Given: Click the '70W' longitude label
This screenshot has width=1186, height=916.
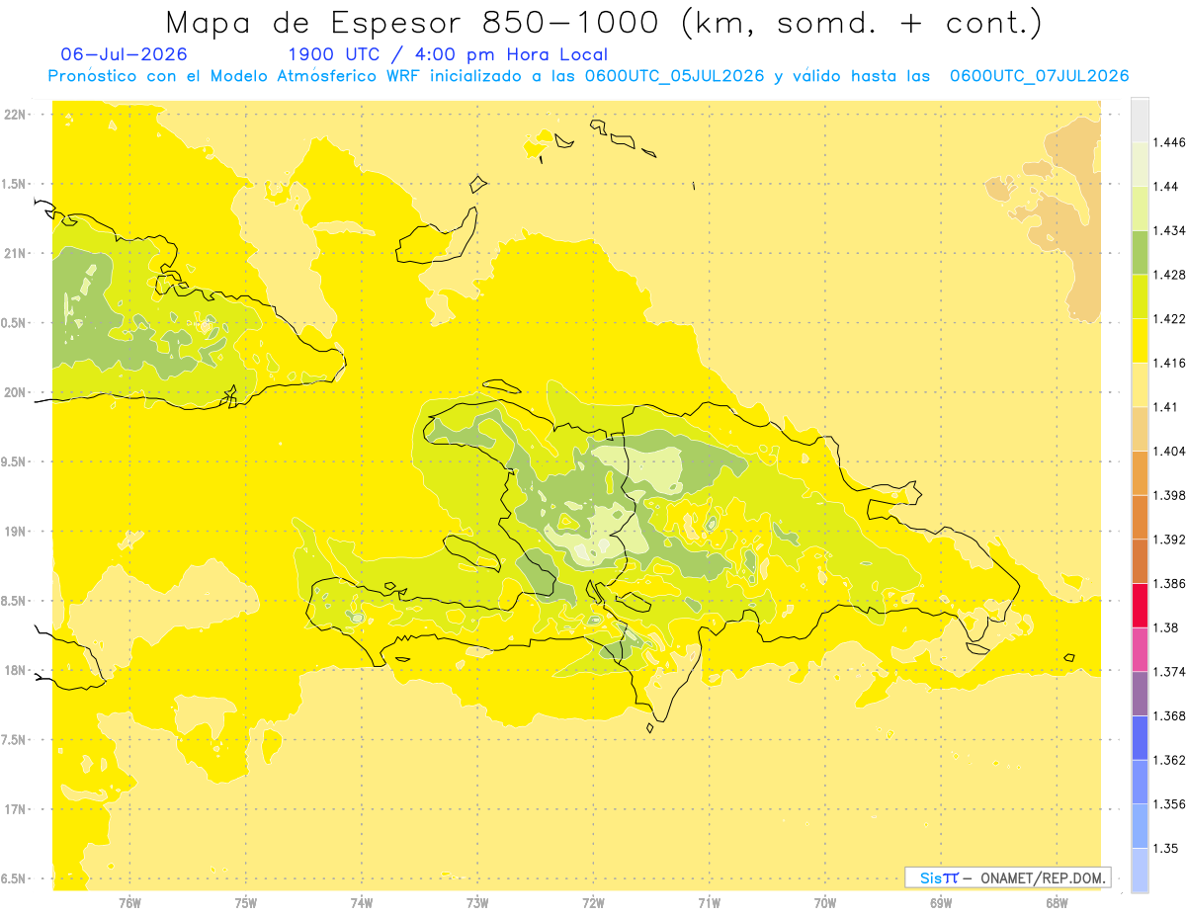Looking at the screenshot, I should pos(825,901).
